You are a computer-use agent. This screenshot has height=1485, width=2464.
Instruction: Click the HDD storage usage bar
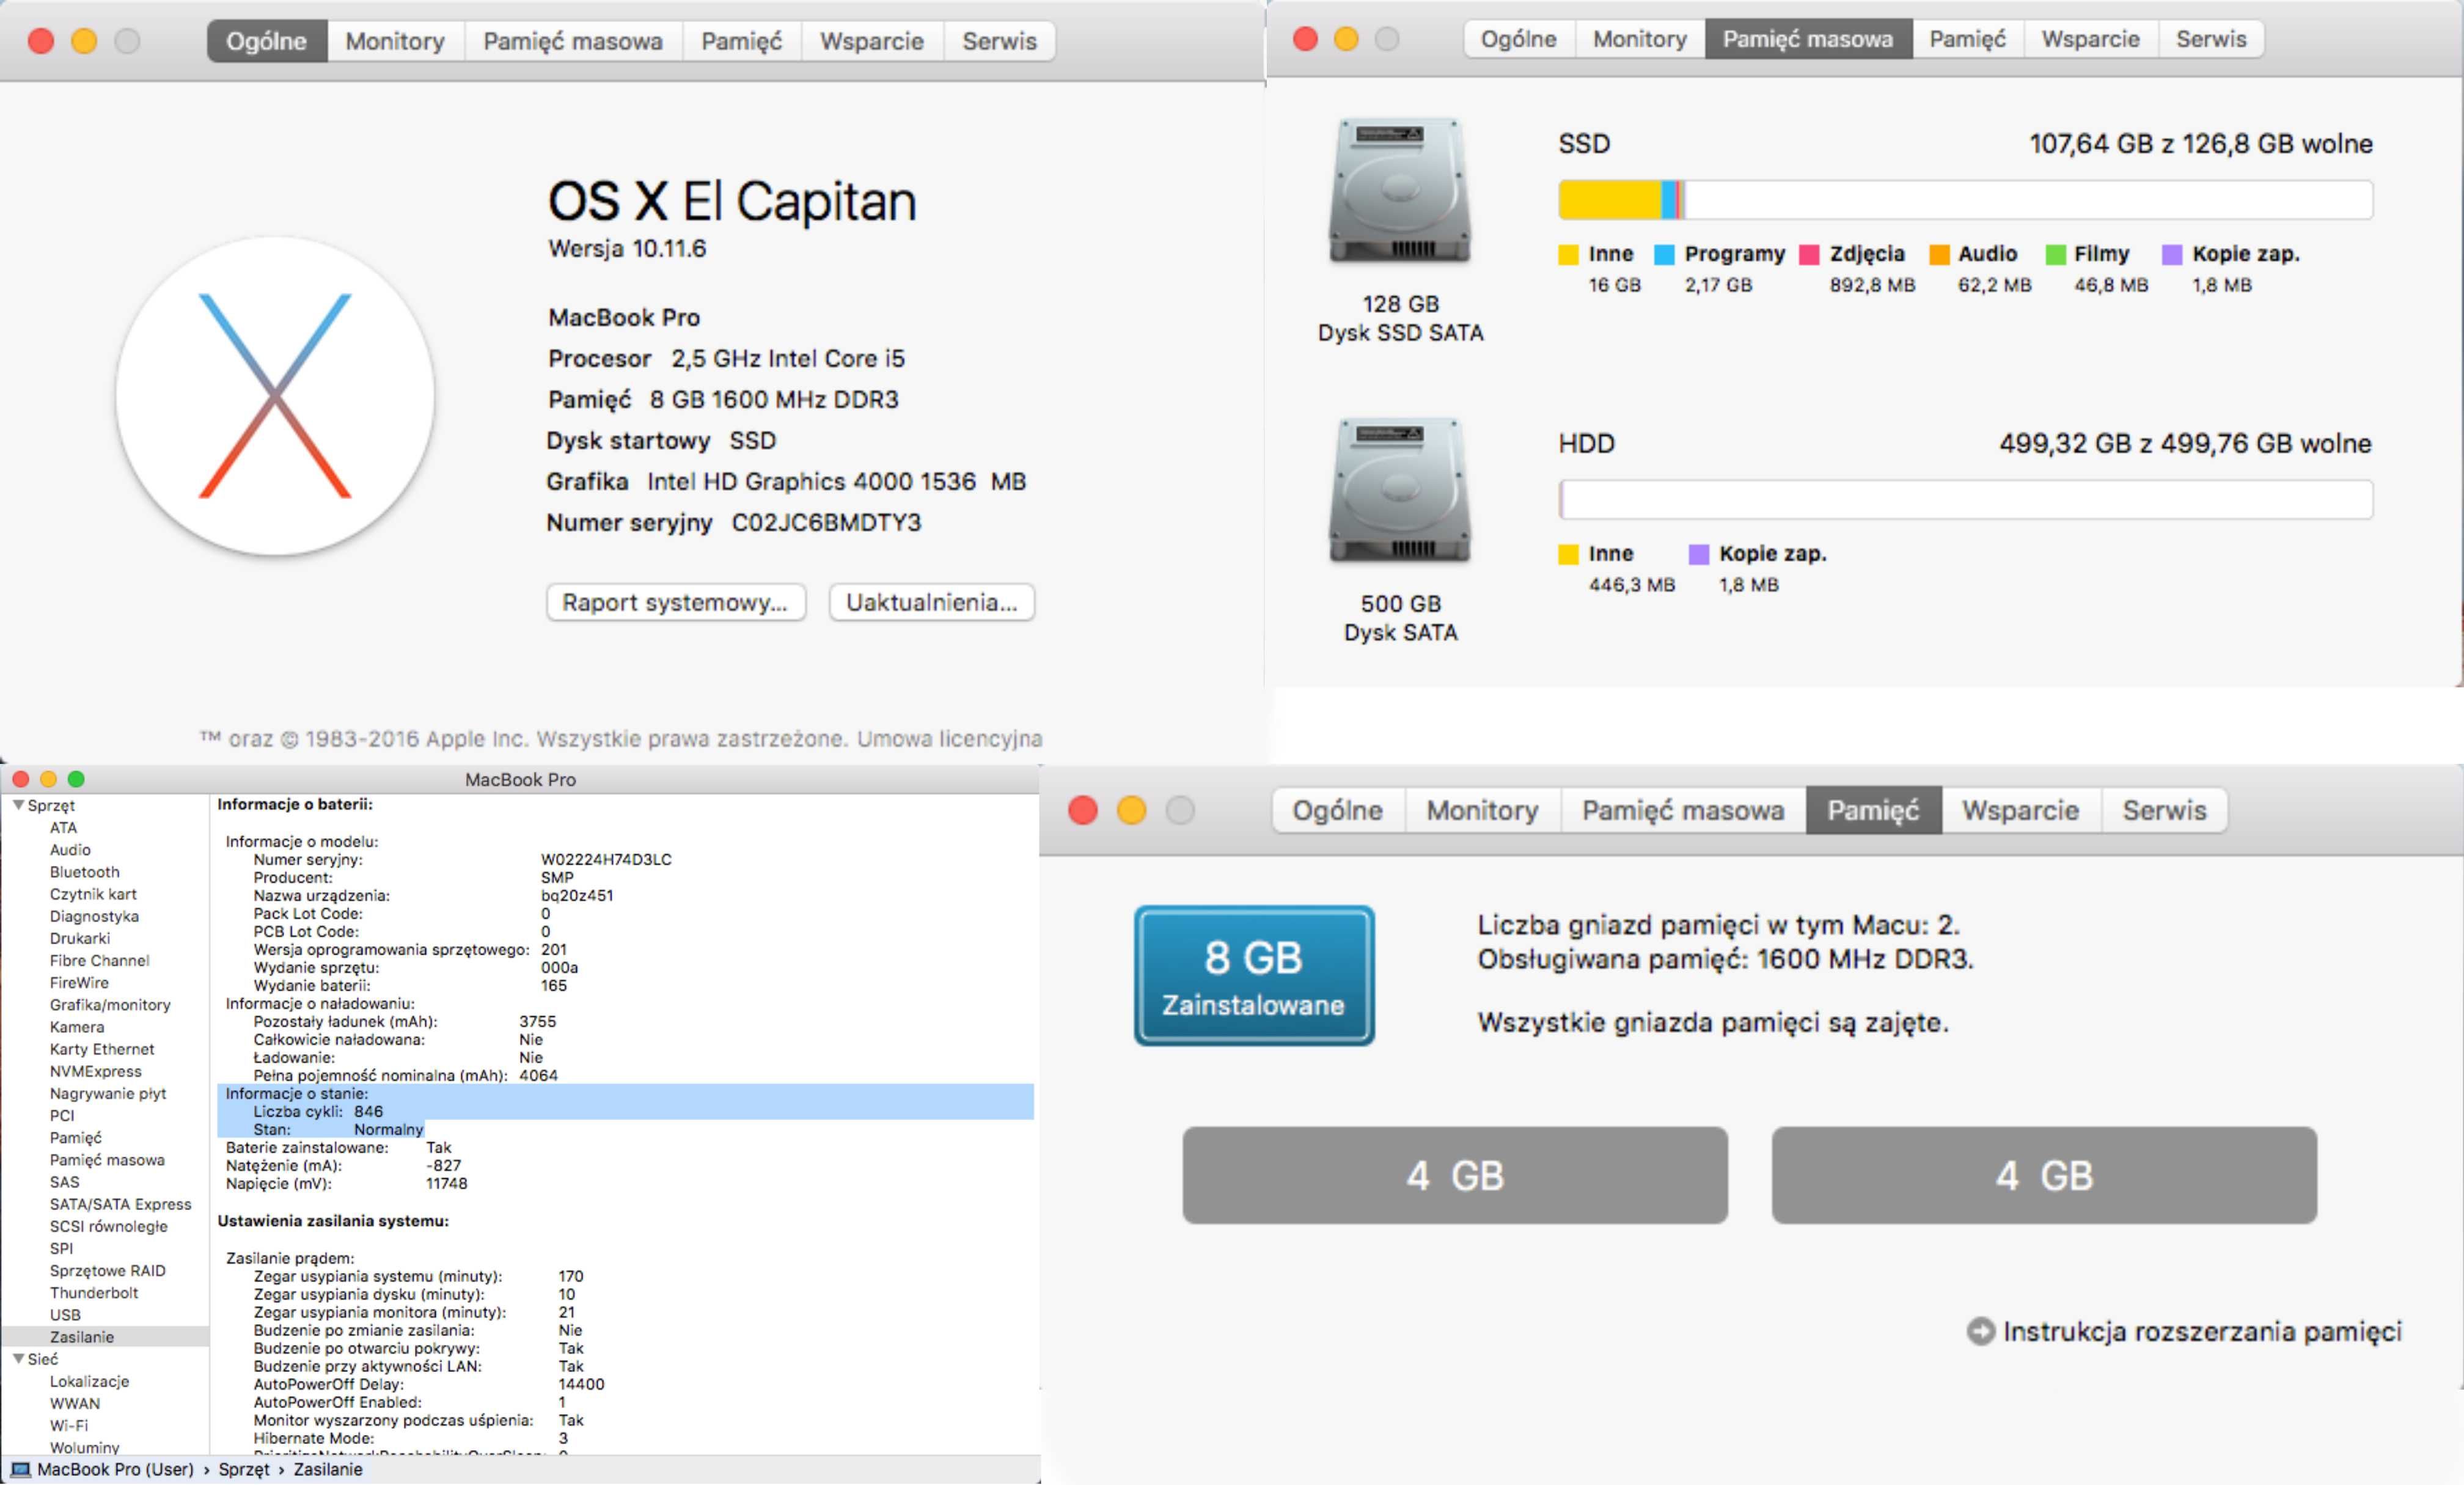coord(1965,500)
